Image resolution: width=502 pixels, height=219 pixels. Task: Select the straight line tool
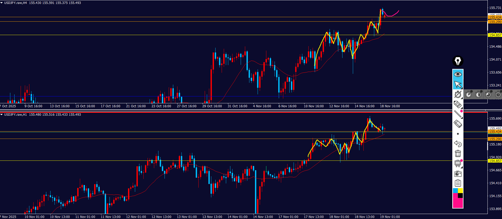coord(458,114)
